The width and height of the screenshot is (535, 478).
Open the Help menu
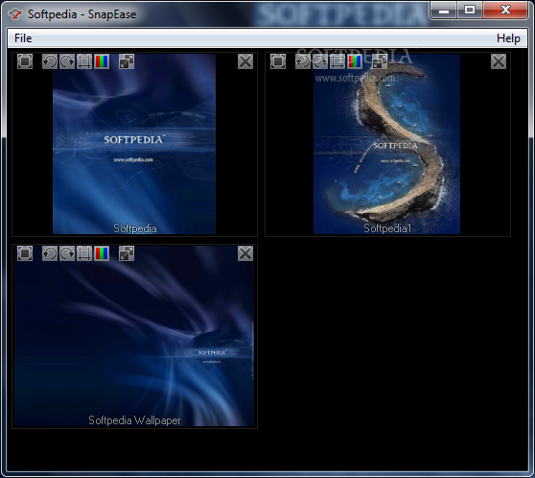tap(508, 38)
